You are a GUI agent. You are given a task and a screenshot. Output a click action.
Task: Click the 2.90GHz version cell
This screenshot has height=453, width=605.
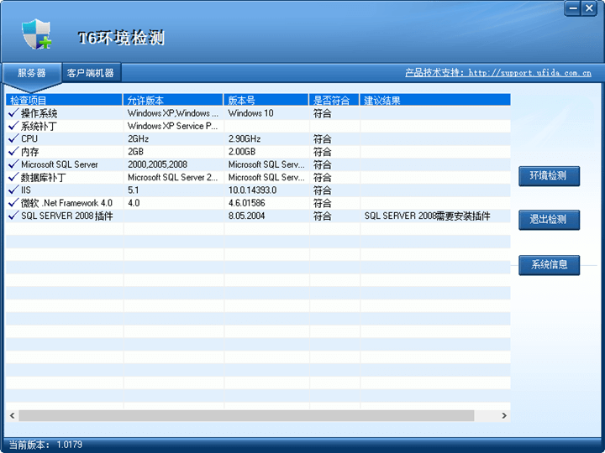[x=245, y=138]
